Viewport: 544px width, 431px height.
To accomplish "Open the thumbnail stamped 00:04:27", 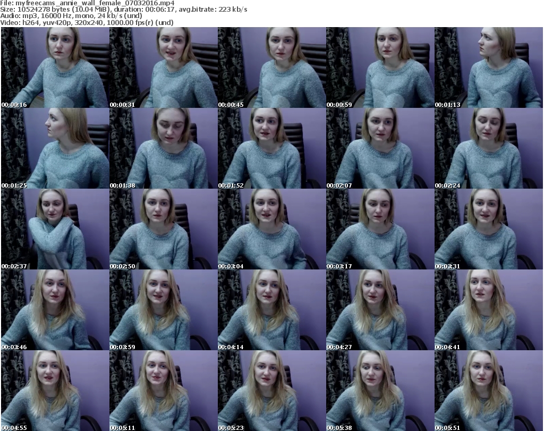I will click(x=380, y=310).
